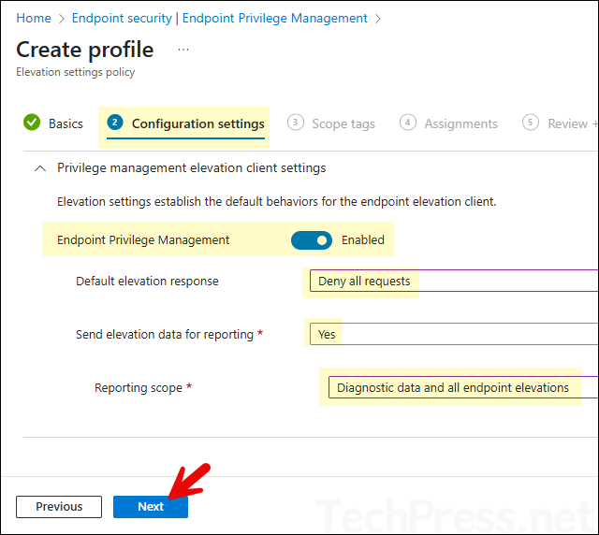Click the step 2 circle icon
Image resolution: width=599 pixels, height=535 pixels.
(115, 123)
